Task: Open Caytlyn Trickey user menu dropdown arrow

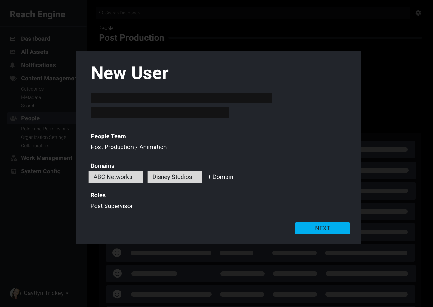Action: [x=67, y=293]
